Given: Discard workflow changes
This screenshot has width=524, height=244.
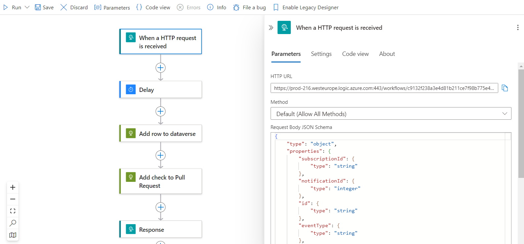Looking at the screenshot, I should pos(74,7).
